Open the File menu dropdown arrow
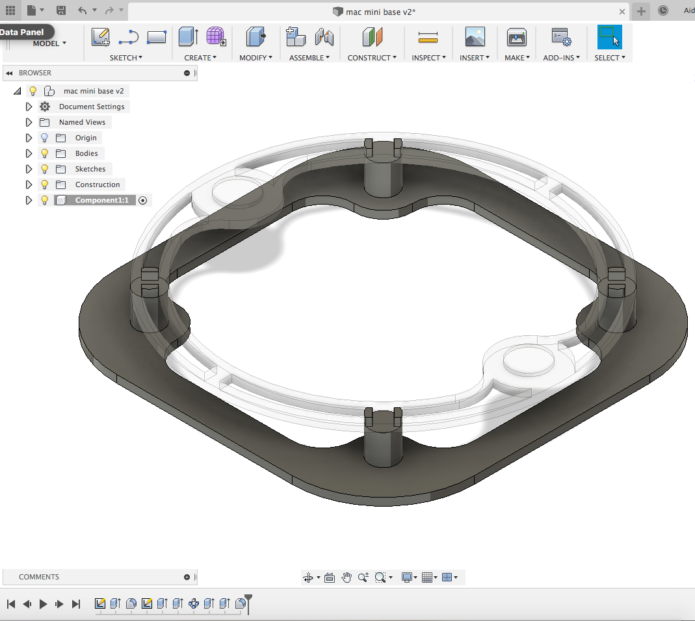Image resolution: width=695 pixels, height=621 pixels. pyautogui.click(x=42, y=10)
